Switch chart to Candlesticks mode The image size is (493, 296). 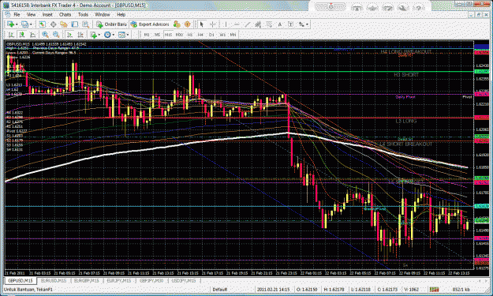22,35
